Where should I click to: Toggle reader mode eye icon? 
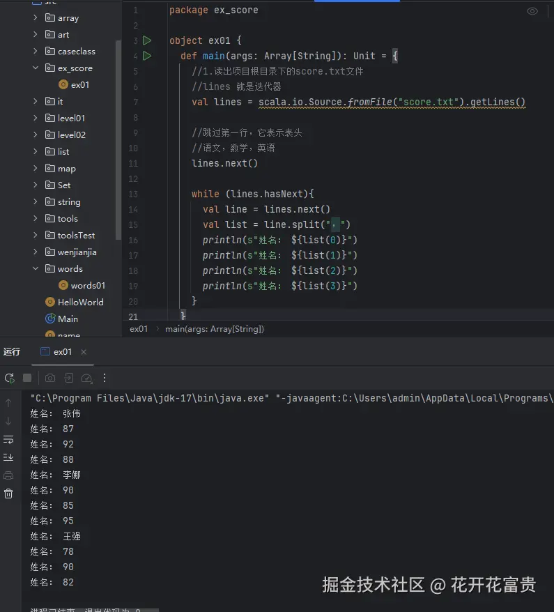532,11
